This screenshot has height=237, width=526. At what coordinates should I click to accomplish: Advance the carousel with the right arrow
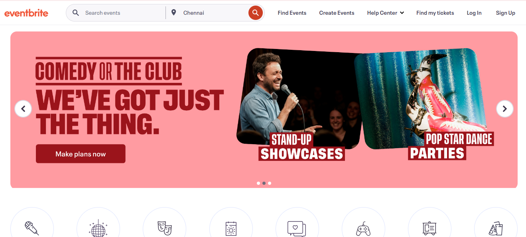pyautogui.click(x=504, y=108)
